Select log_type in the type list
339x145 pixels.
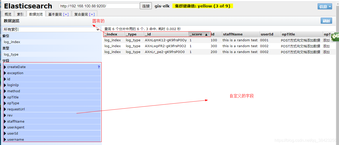(x=51, y=55)
